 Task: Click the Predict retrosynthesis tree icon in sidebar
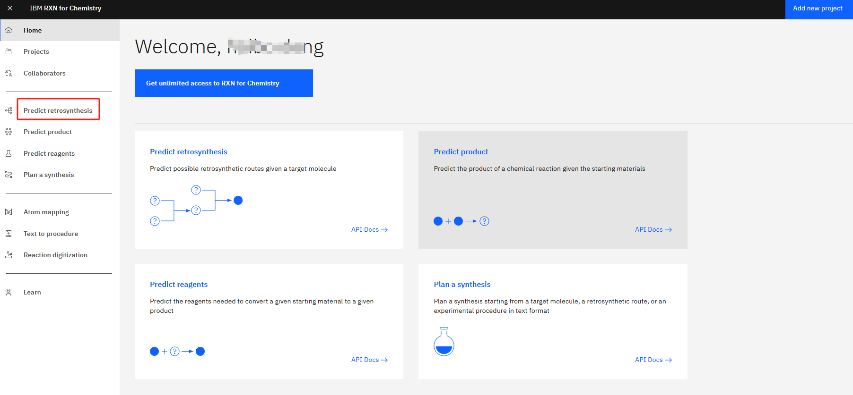[x=9, y=110]
